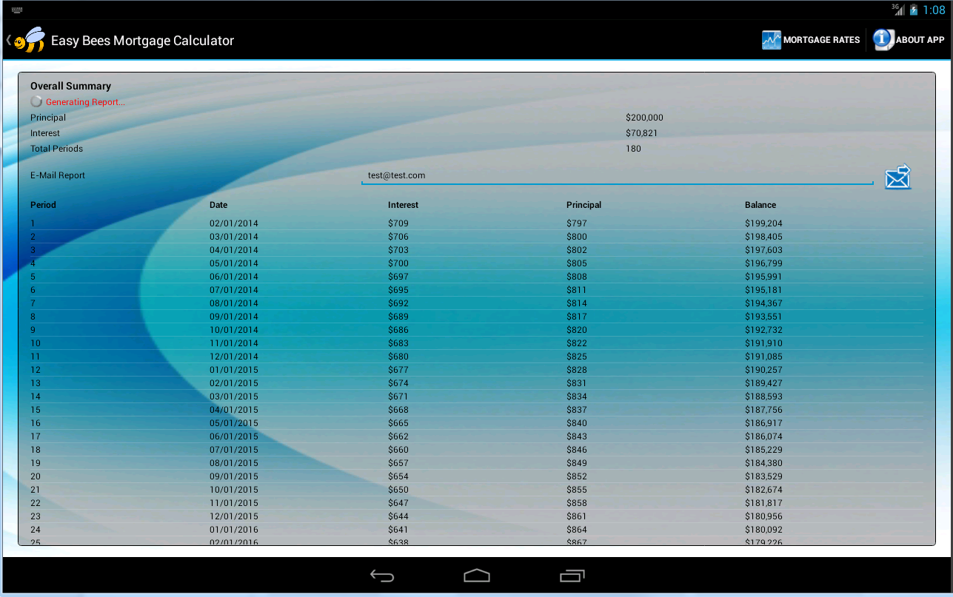Select the date 02/01/2014 in period 1

tap(234, 223)
